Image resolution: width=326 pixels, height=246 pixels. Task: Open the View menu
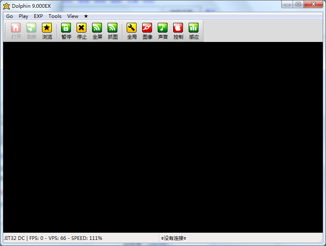click(x=73, y=16)
